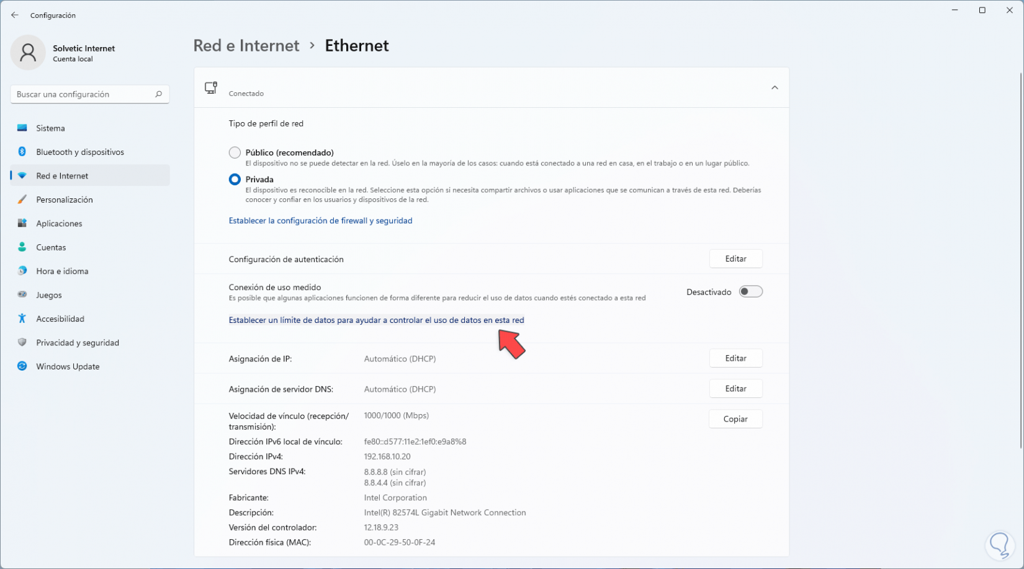Toggle Conexión de uso medido switch
This screenshot has width=1024, height=569.
click(x=750, y=292)
